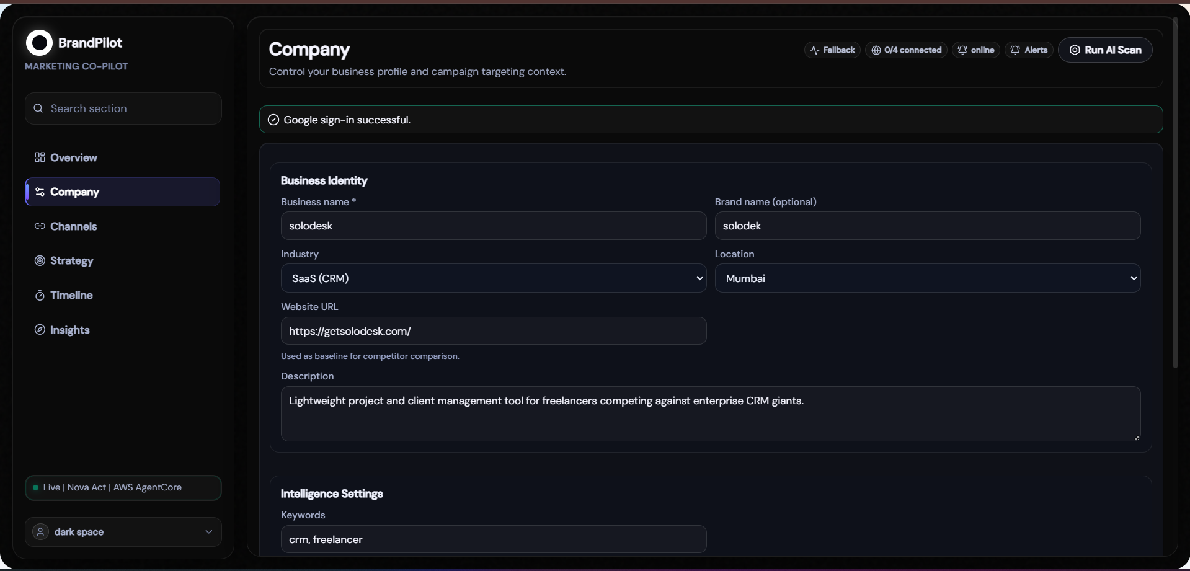Click the Company sliders icon
The image size is (1190, 571).
[x=40, y=192]
